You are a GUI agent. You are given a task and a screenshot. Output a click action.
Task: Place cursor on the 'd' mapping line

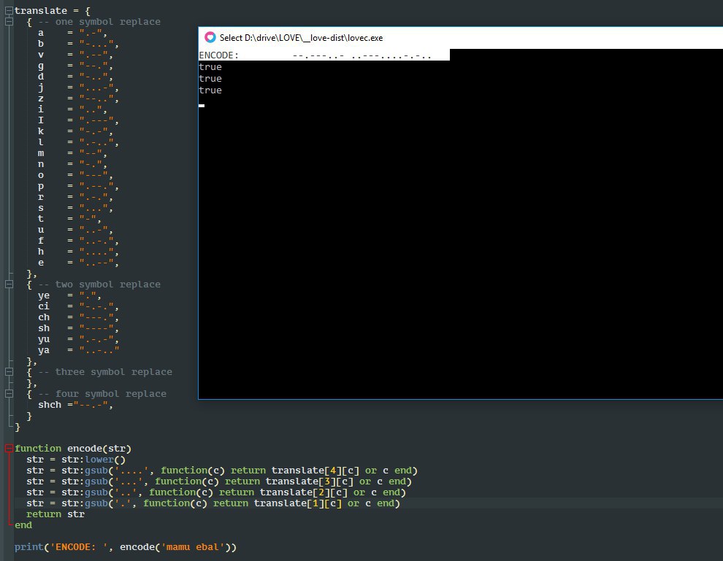tap(75, 77)
